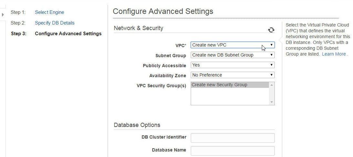Click the security group list down arrow
The image size is (353, 157).
(272, 102)
